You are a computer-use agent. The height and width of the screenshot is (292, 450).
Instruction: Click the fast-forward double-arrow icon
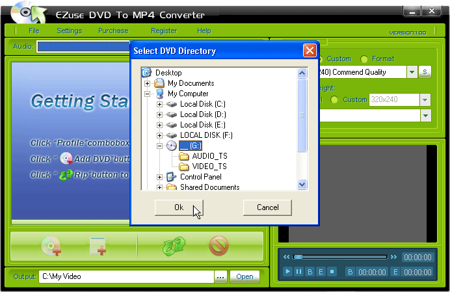[x=394, y=257]
